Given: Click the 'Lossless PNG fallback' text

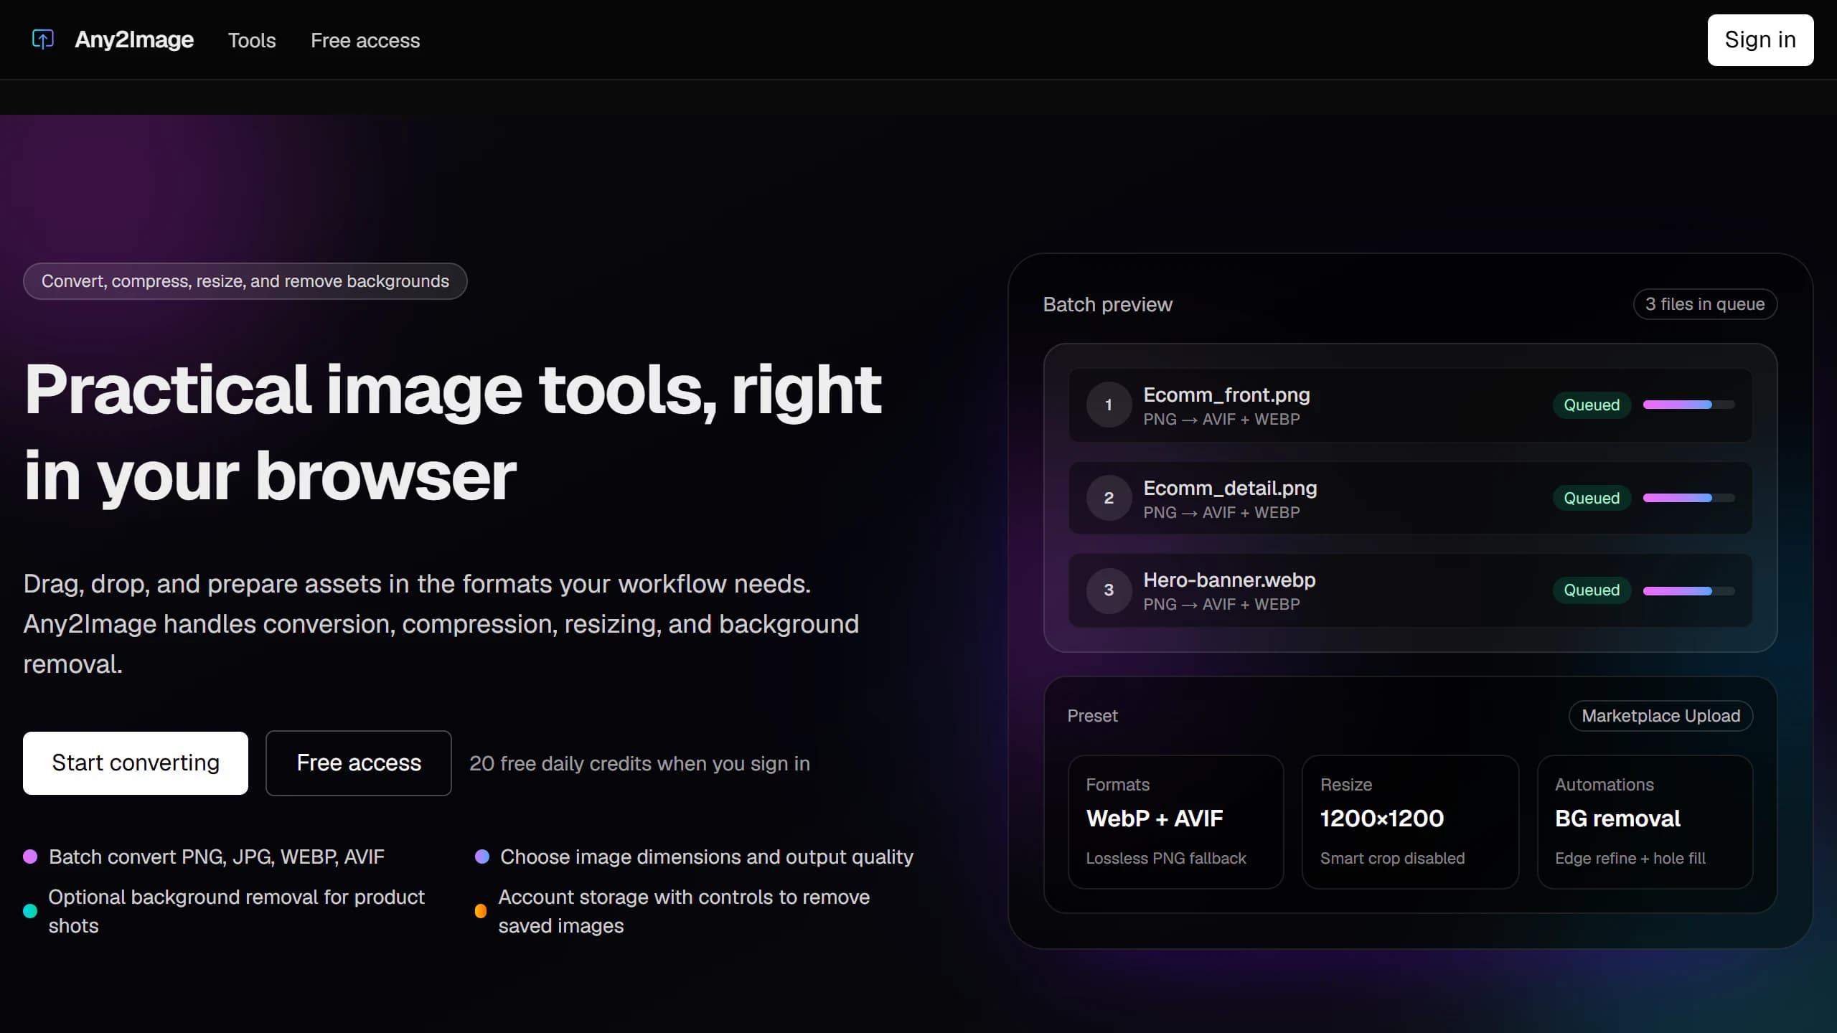Looking at the screenshot, I should 1166,858.
